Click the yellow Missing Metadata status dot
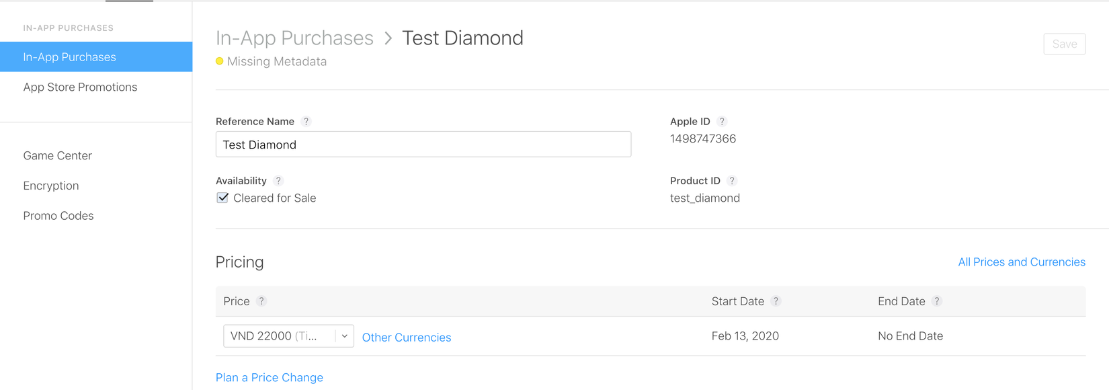1109x390 pixels. click(220, 61)
